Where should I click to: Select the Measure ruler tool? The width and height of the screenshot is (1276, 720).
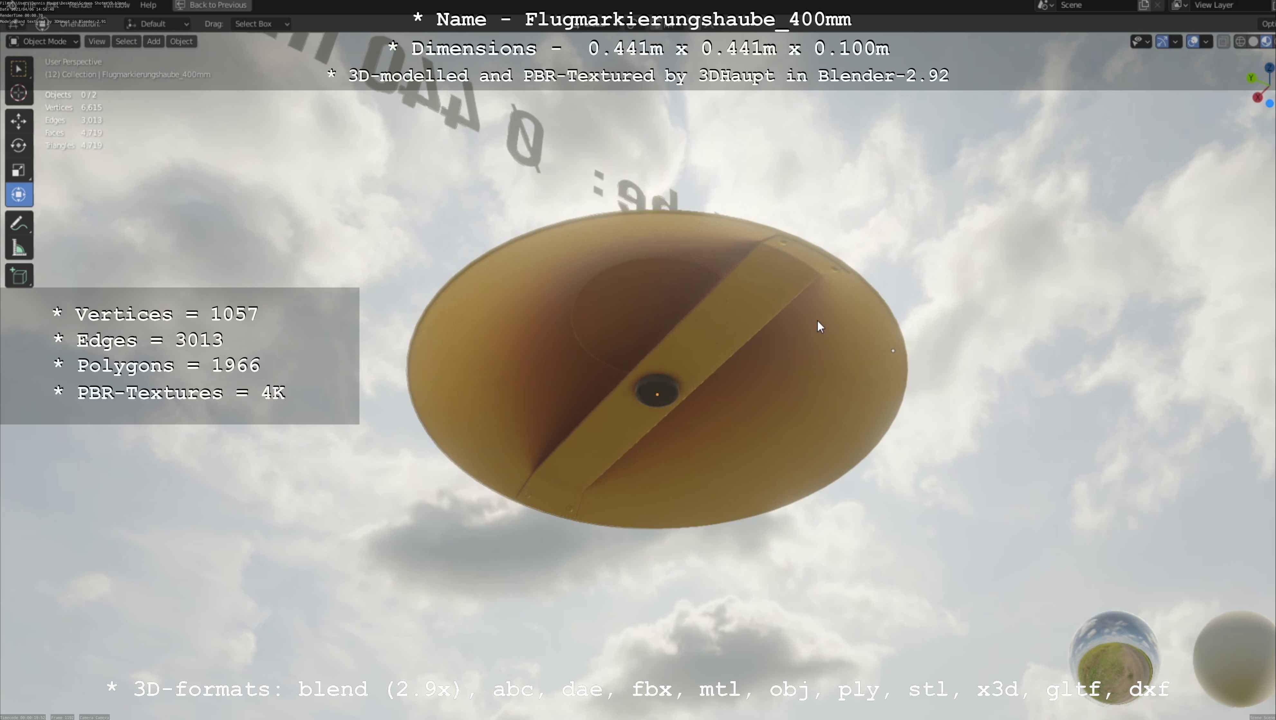point(19,248)
